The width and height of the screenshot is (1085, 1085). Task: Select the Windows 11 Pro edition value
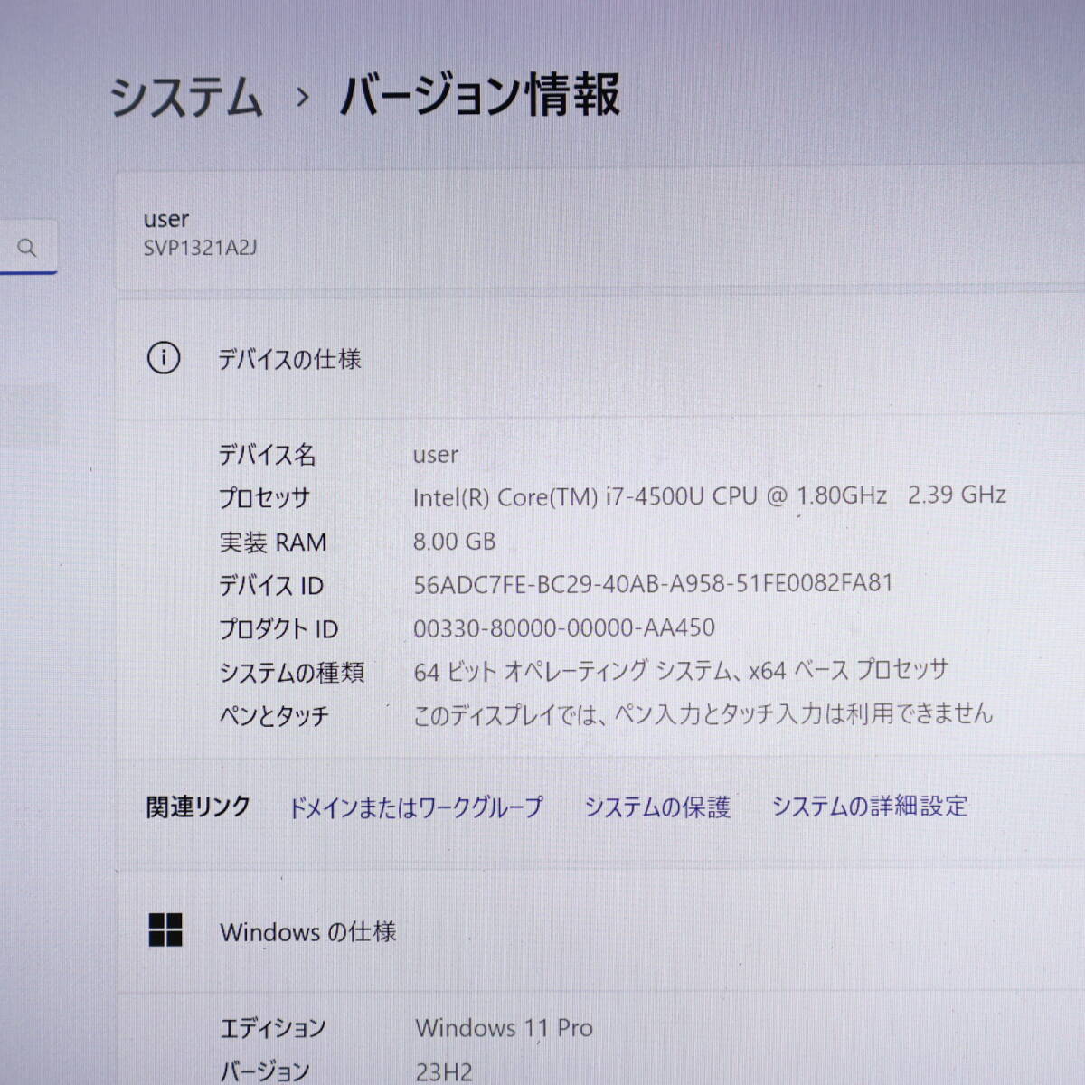tap(505, 1028)
